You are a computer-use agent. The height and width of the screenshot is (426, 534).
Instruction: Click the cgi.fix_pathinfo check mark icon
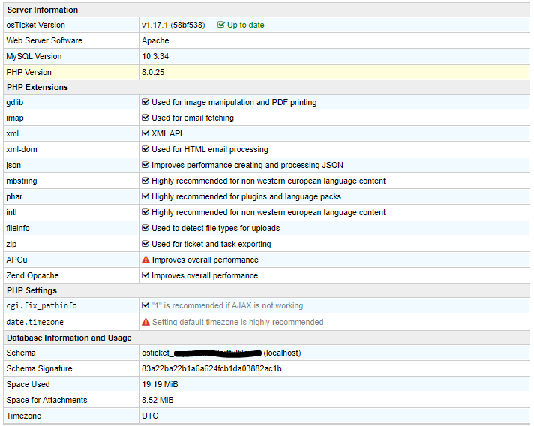click(146, 306)
